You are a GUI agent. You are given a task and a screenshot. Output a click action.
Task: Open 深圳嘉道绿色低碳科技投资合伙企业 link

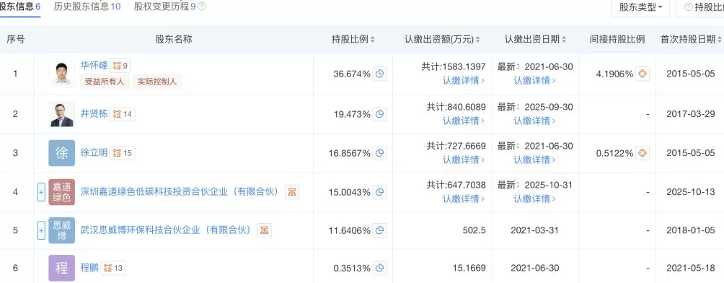pyautogui.click(x=180, y=192)
